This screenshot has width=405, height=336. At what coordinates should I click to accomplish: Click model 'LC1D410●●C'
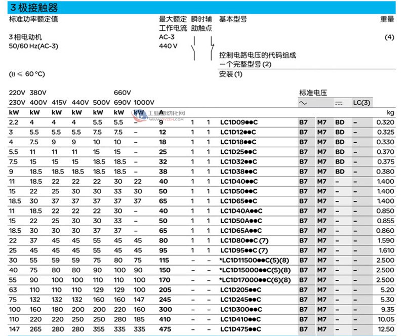click(240, 319)
